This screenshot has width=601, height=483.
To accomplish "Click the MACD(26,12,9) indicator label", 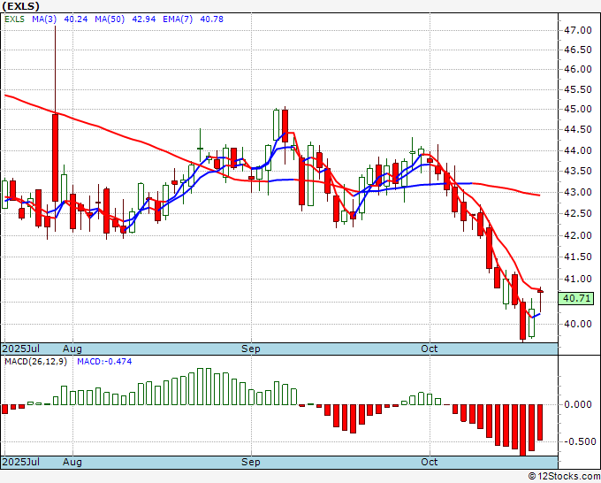I will [x=35, y=362].
